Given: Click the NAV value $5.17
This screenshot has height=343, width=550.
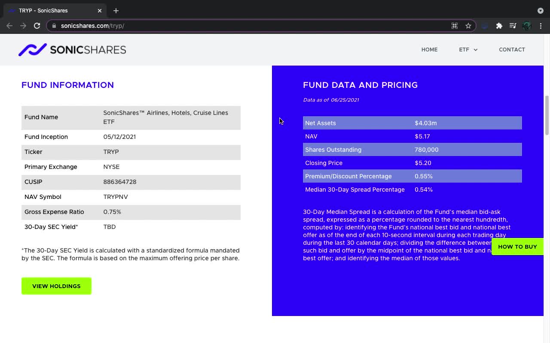Looking at the screenshot, I should pyautogui.click(x=422, y=136).
